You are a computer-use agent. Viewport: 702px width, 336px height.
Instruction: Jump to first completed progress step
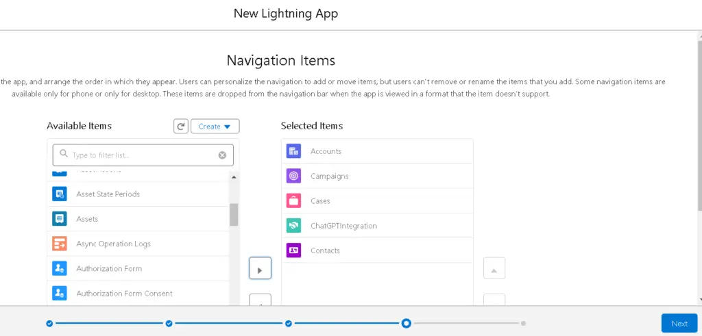click(x=49, y=323)
